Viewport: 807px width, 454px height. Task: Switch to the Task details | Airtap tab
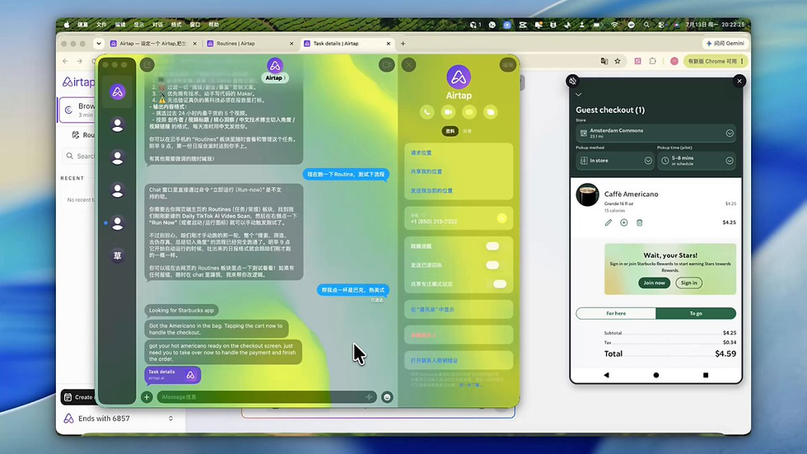[347, 44]
